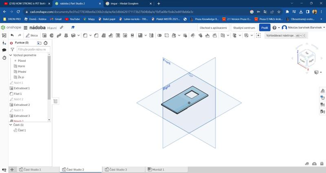This screenshot has width=326, height=173.
Task: Click the feature list scrollbar
Action: pos(49,77)
